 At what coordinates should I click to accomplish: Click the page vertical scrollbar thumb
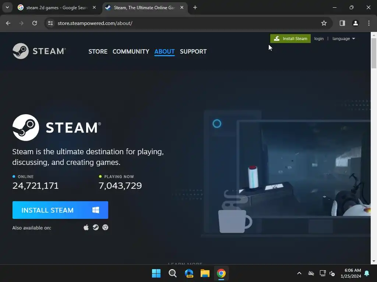pyautogui.click(x=374, y=53)
